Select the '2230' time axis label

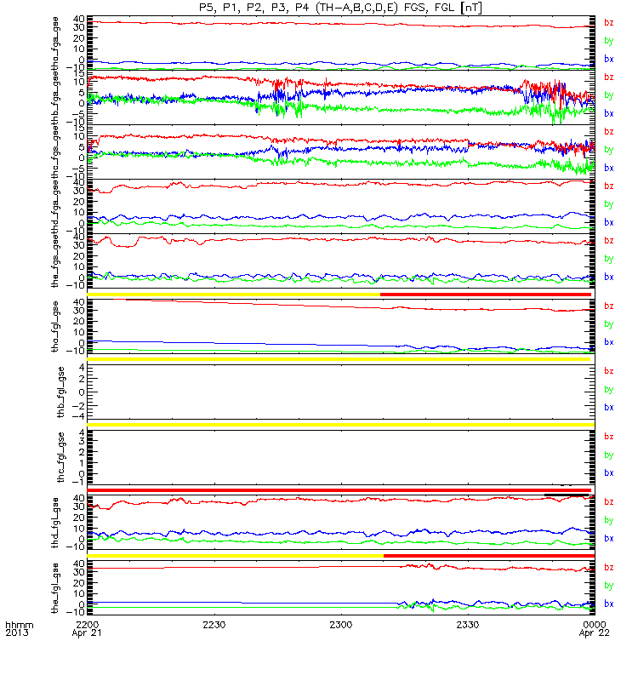pyautogui.click(x=214, y=625)
